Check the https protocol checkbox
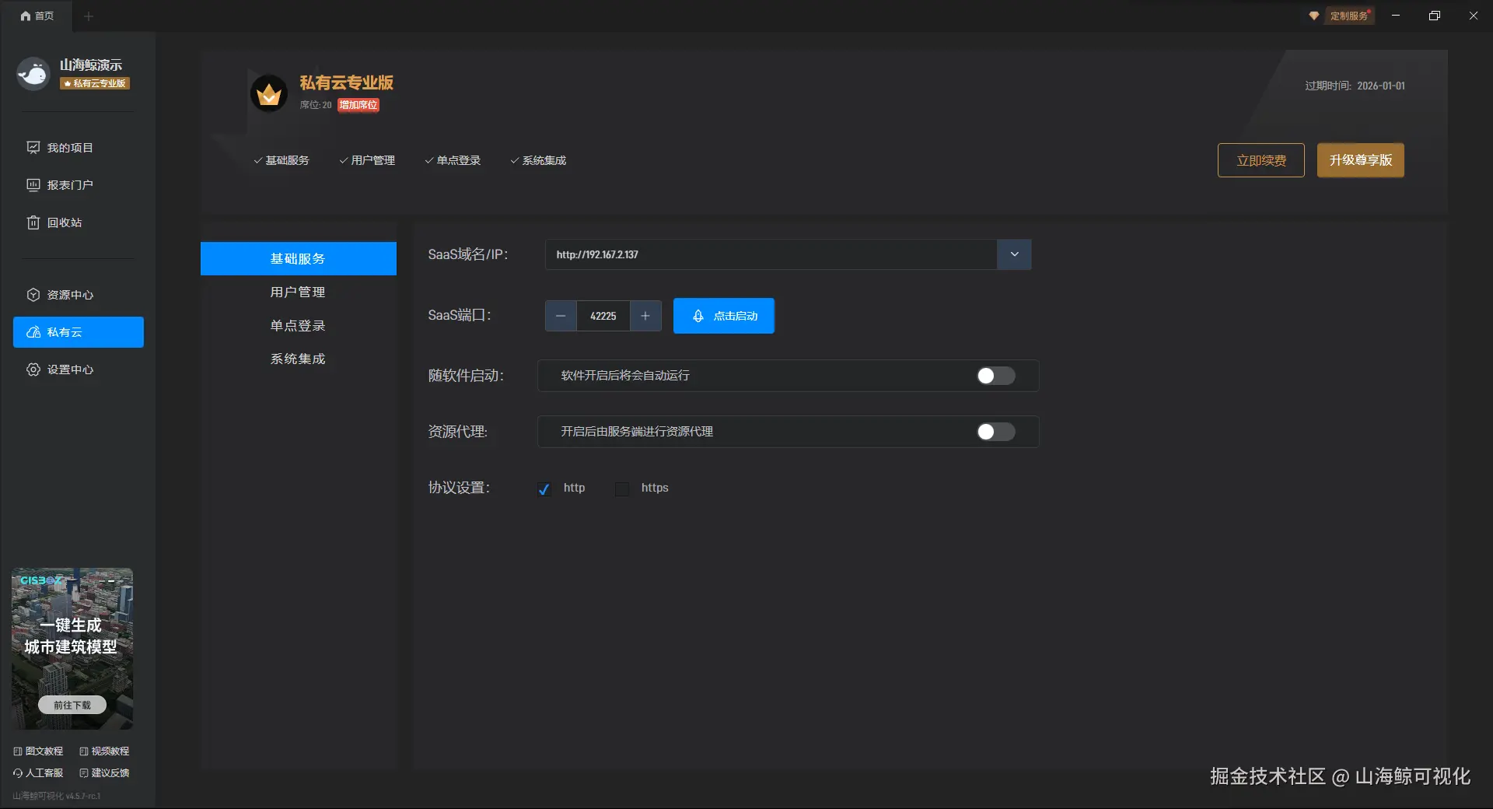The height and width of the screenshot is (809, 1493). pyautogui.click(x=622, y=489)
